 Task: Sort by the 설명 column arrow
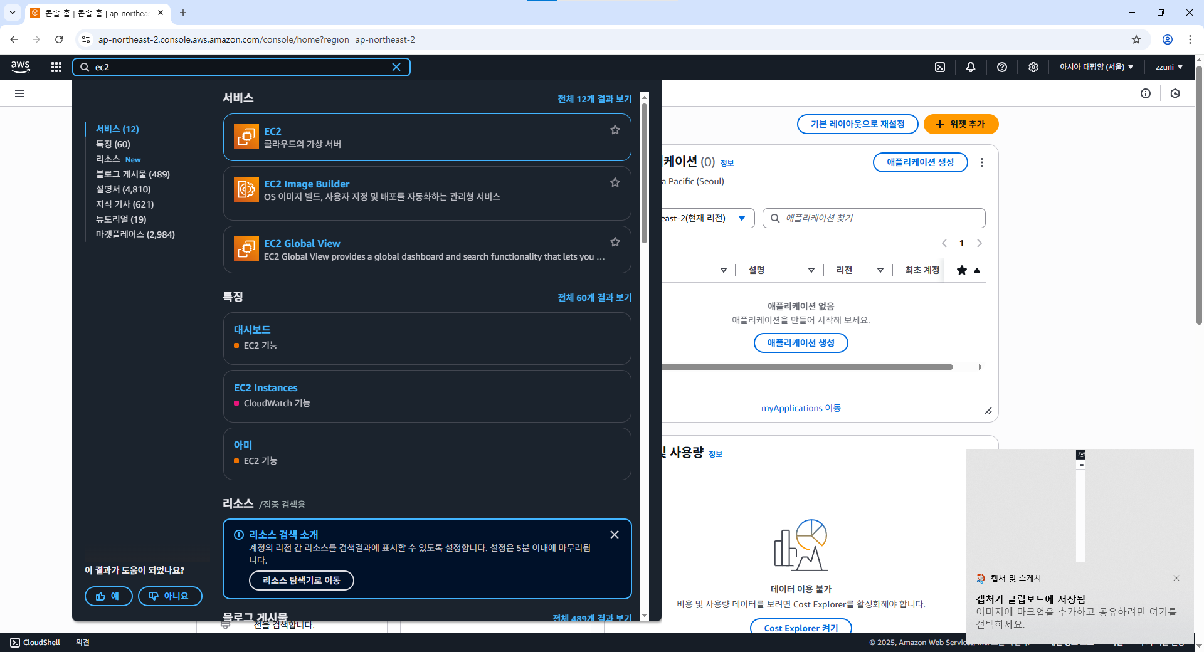pyautogui.click(x=811, y=270)
